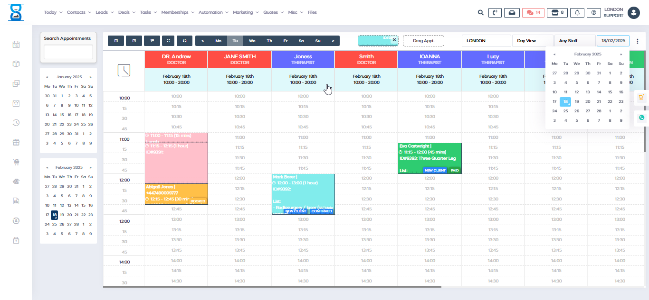Open the LONDON location dropdown
The image size is (649, 300).
pyautogui.click(x=486, y=41)
